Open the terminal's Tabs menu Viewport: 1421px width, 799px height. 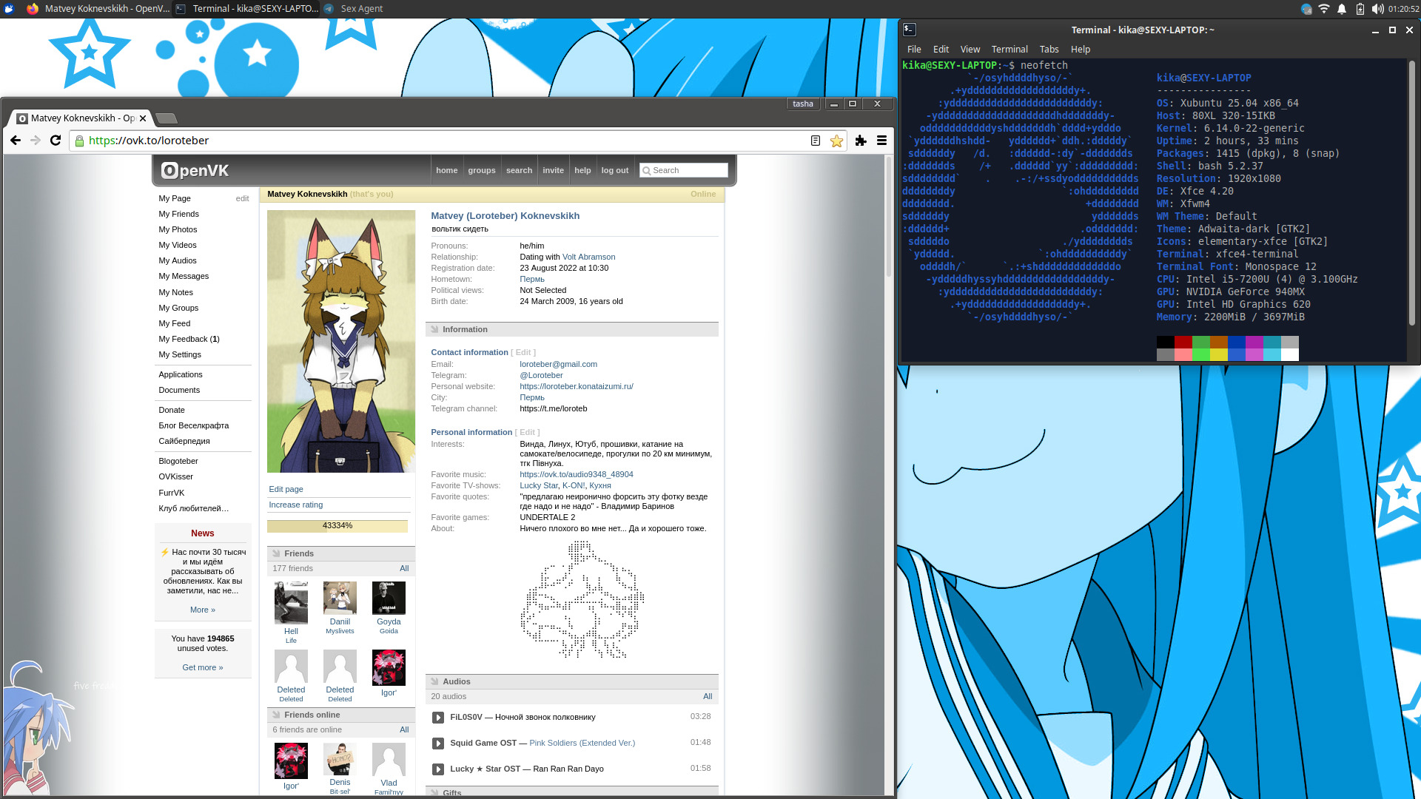[x=1049, y=50]
